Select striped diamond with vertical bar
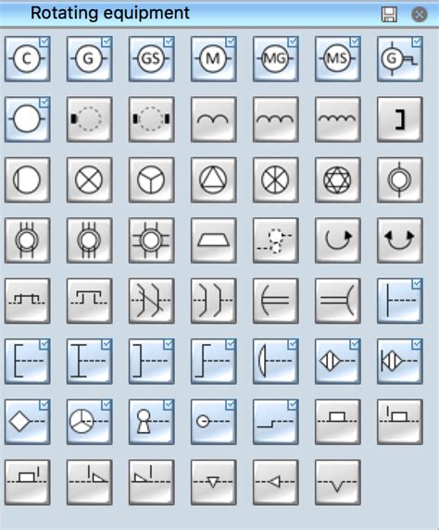 pyautogui.click(x=400, y=362)
